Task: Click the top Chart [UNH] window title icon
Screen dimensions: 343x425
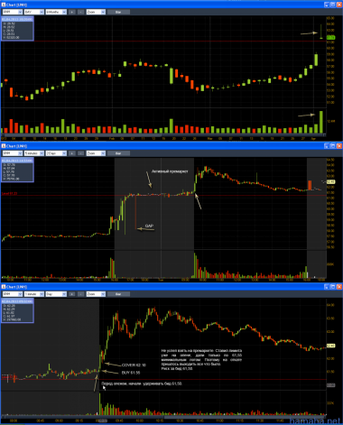Action: (x=4, y=5)
